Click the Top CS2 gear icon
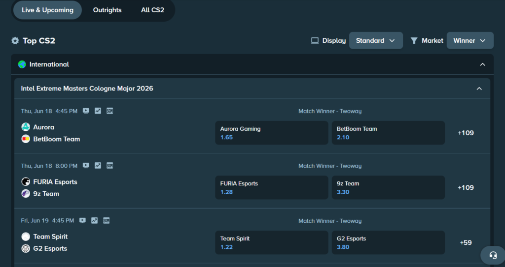The image size is (505, 267). 15,40
